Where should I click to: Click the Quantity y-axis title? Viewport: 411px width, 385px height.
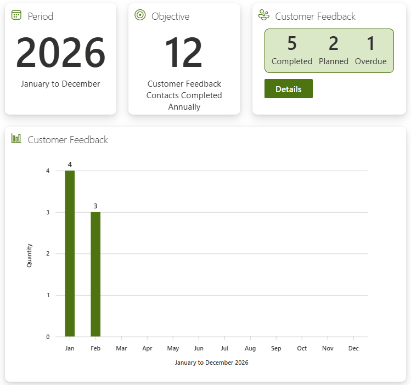(30, 255)
